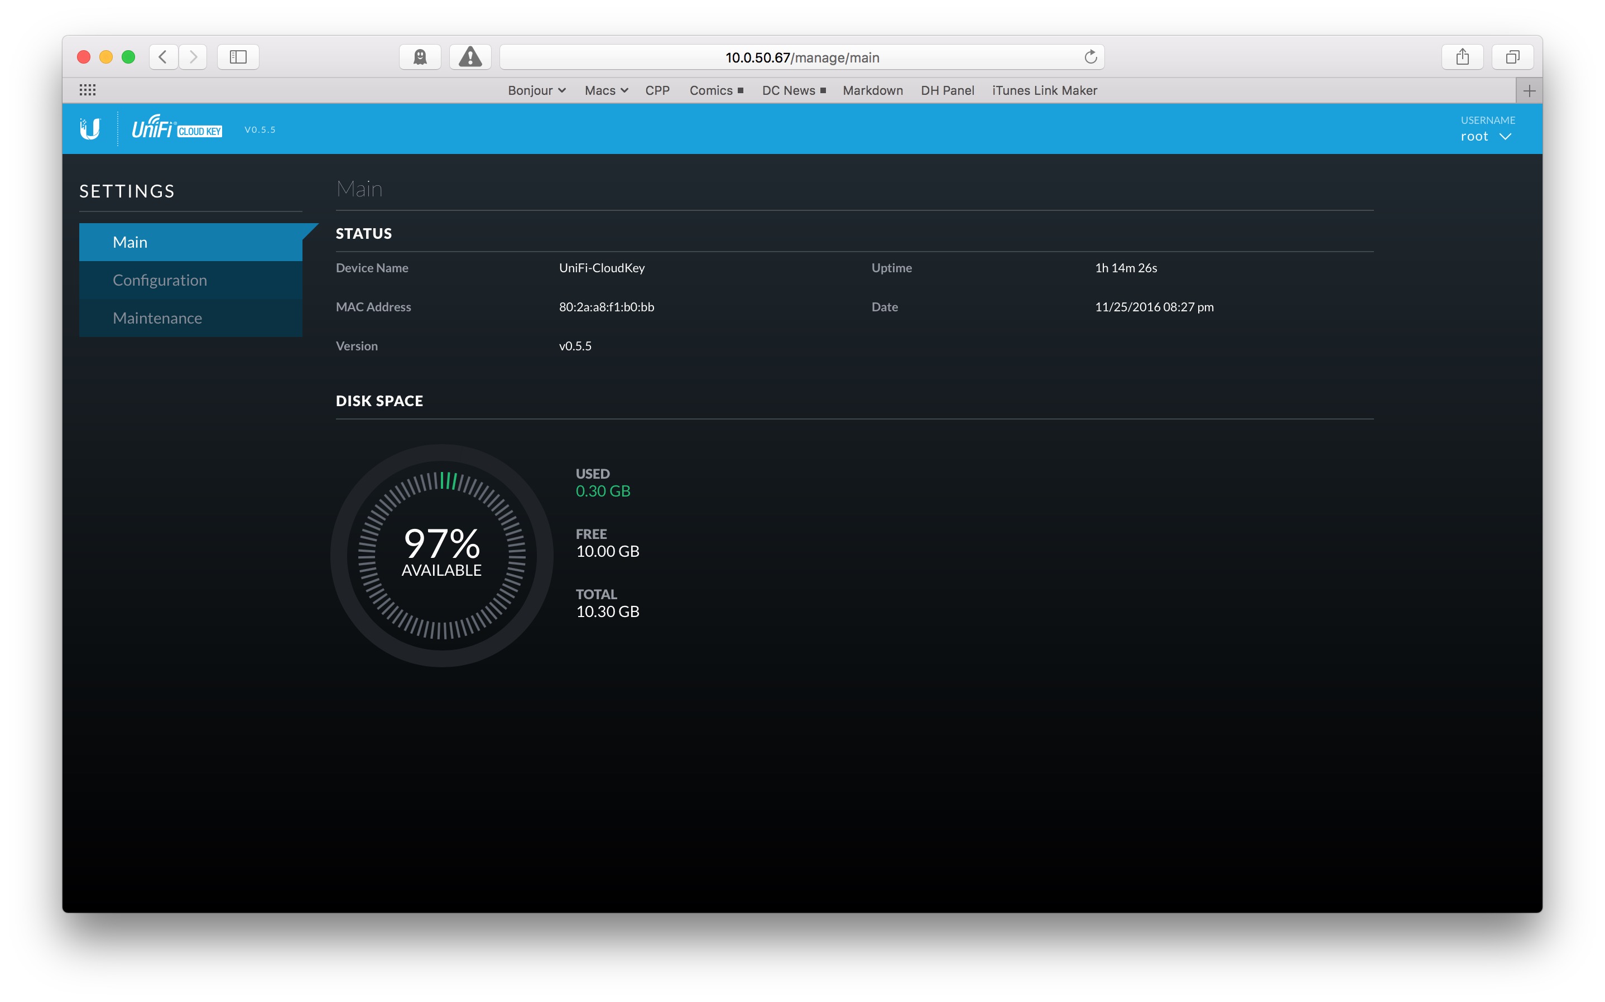Screen dimensions: 1605x1002
Task: Reload the page with refresh icon
Action: (x=1090, y=57)
